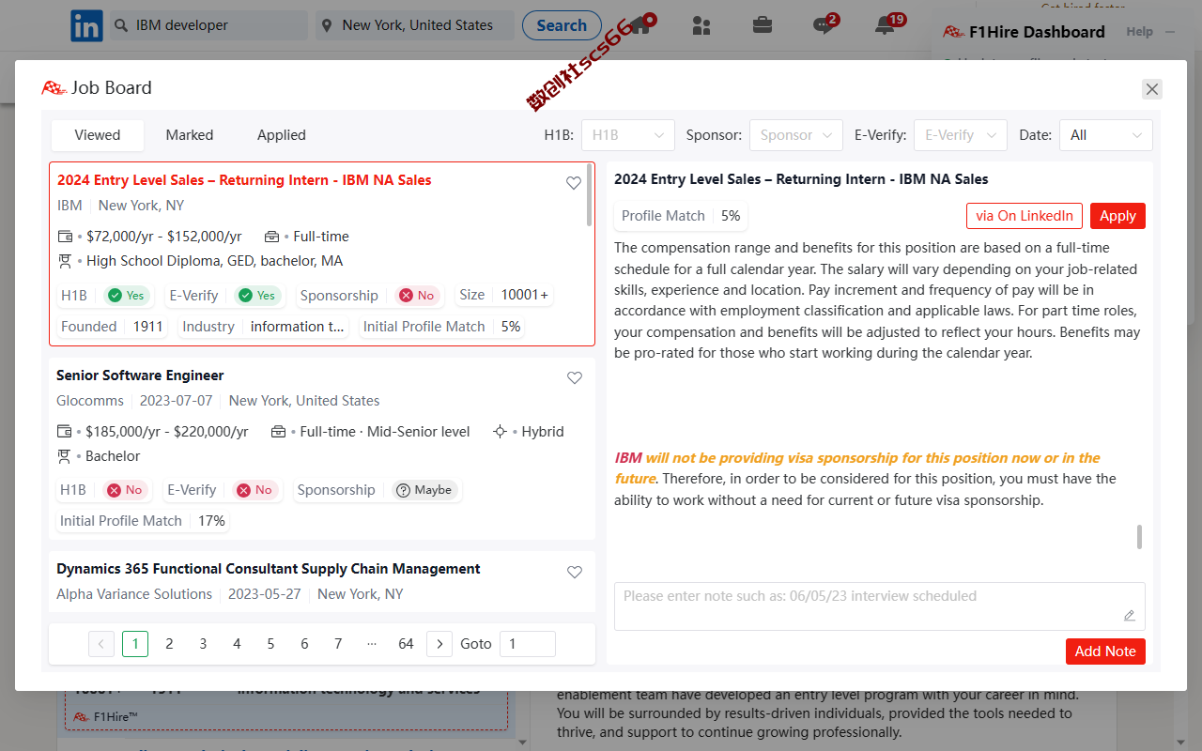Click E-Verify Yes badge in IBM card
This screenshot has width=1202, height=751.
pyautogui.click(x=257, y=296)
